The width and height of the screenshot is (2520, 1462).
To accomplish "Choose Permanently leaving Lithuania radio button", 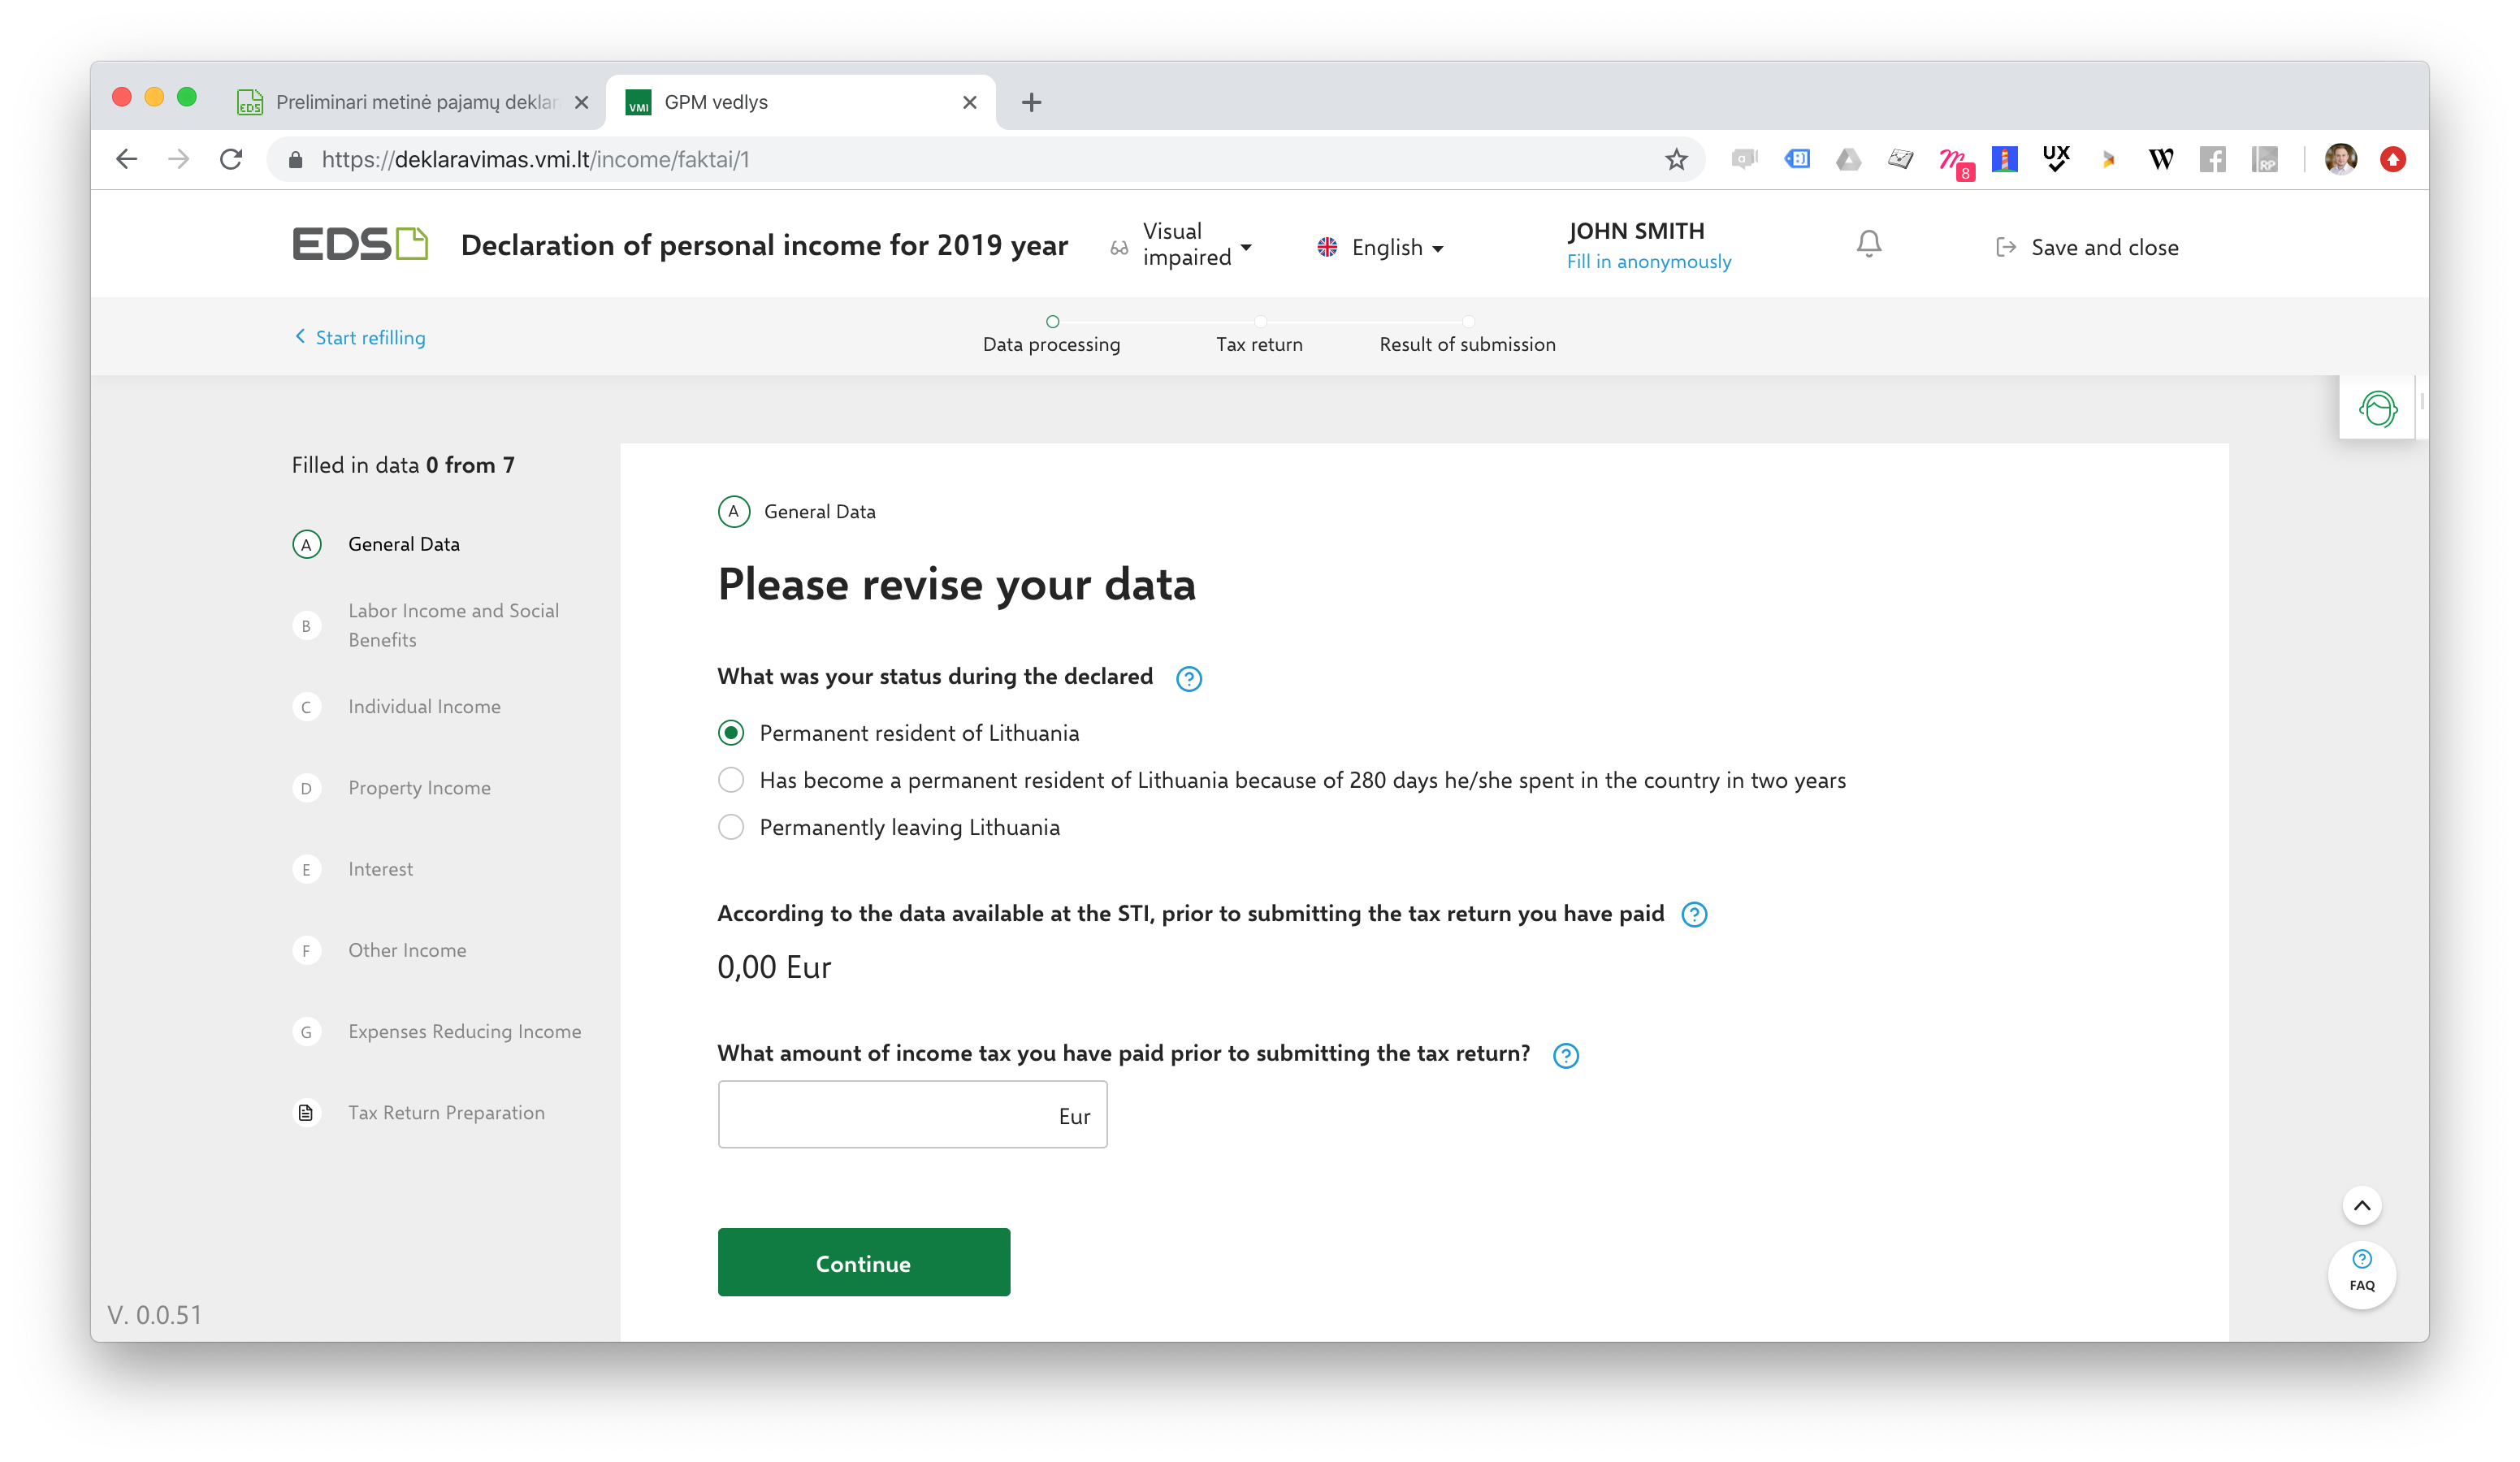I will click(731, 827).
